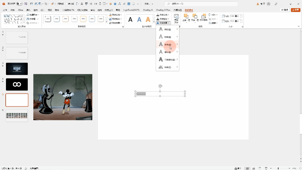302x170 pixels.
Task: Open the size dialog launcher
Action: (242, 27)
